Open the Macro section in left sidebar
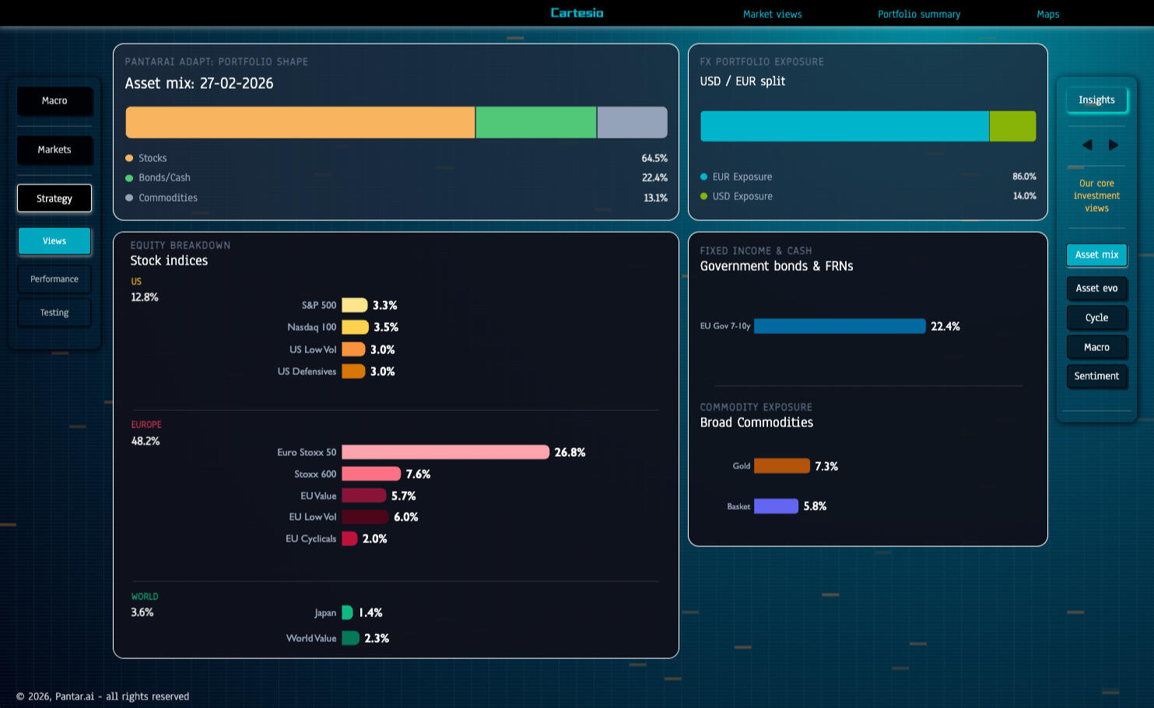 click(54, 101)
